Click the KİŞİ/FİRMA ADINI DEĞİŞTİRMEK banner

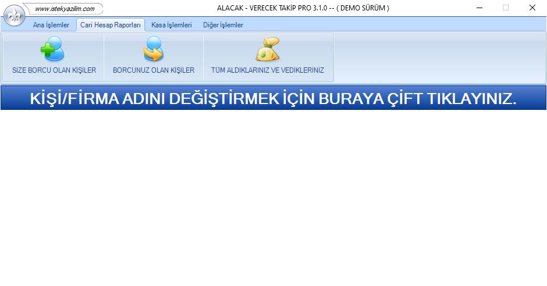tap(273, 98)
